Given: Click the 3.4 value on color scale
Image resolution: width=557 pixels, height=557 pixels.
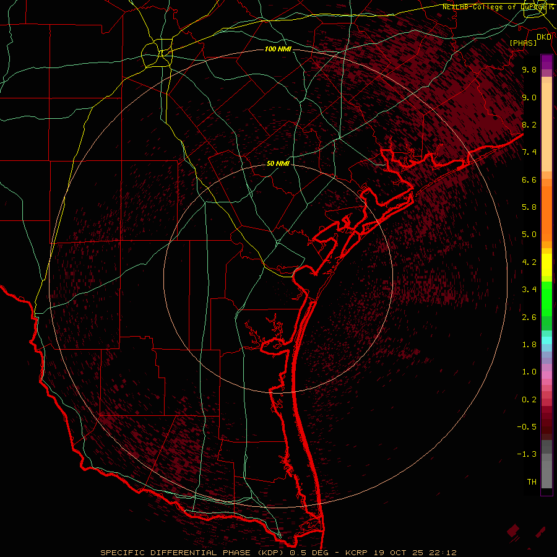Looking at the screenshot, I should (x=529, y=290).
